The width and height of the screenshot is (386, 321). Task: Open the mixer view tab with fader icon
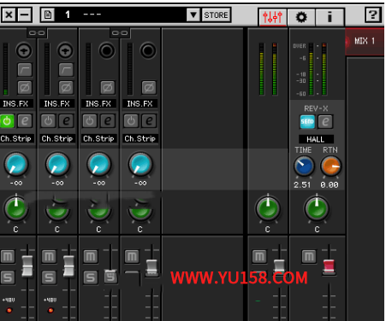coord(272,17)
